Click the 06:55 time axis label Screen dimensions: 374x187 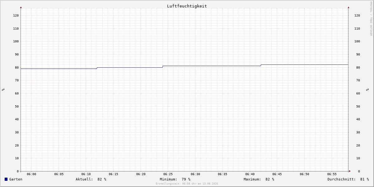pos(332,174)
